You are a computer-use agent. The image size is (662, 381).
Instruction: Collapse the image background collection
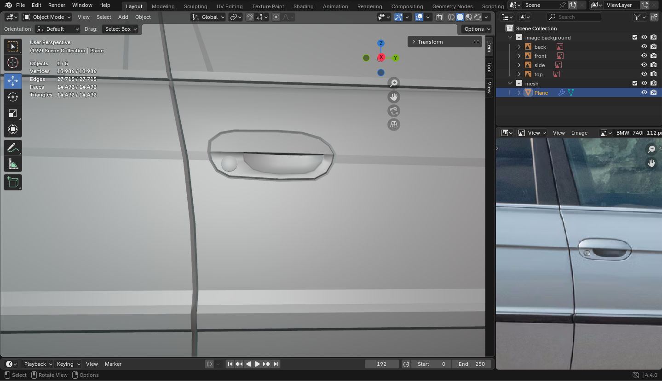click(510, 38)
